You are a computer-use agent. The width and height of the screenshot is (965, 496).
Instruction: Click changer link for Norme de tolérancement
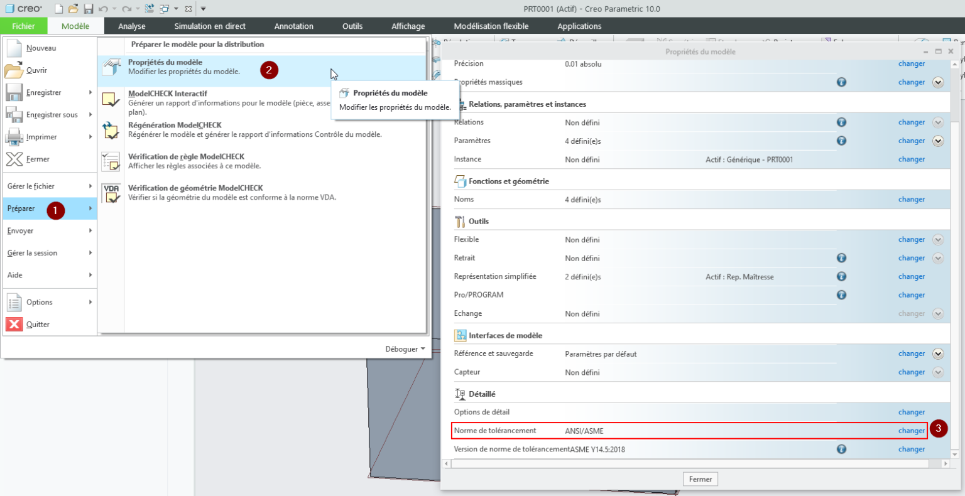[911, 431]
